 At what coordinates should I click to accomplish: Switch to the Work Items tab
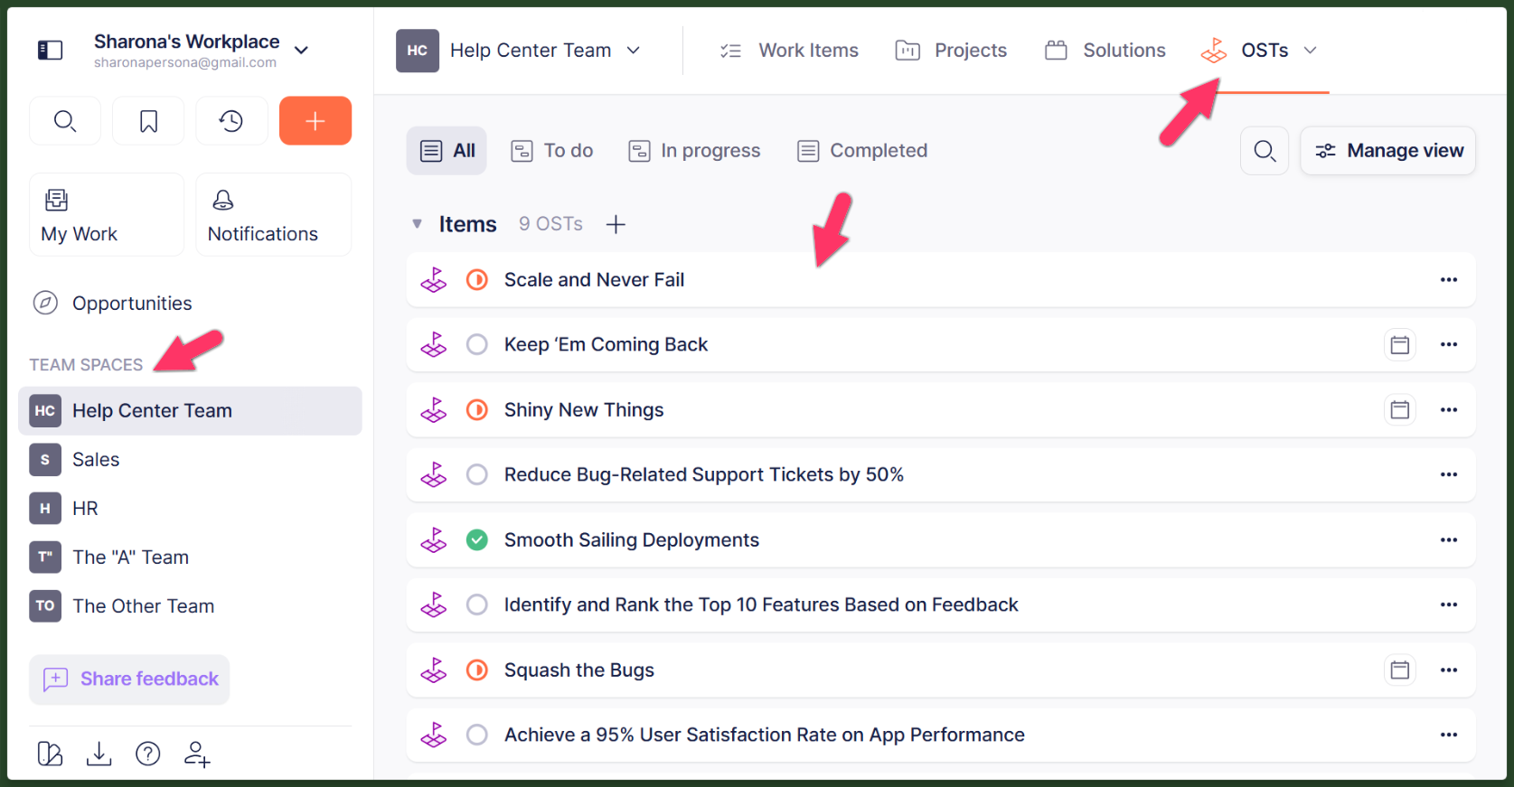[x=789, y=51]
